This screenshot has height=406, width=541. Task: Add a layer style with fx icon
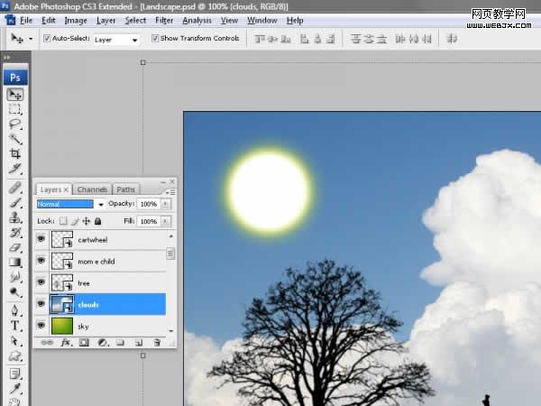click(66, 343)
